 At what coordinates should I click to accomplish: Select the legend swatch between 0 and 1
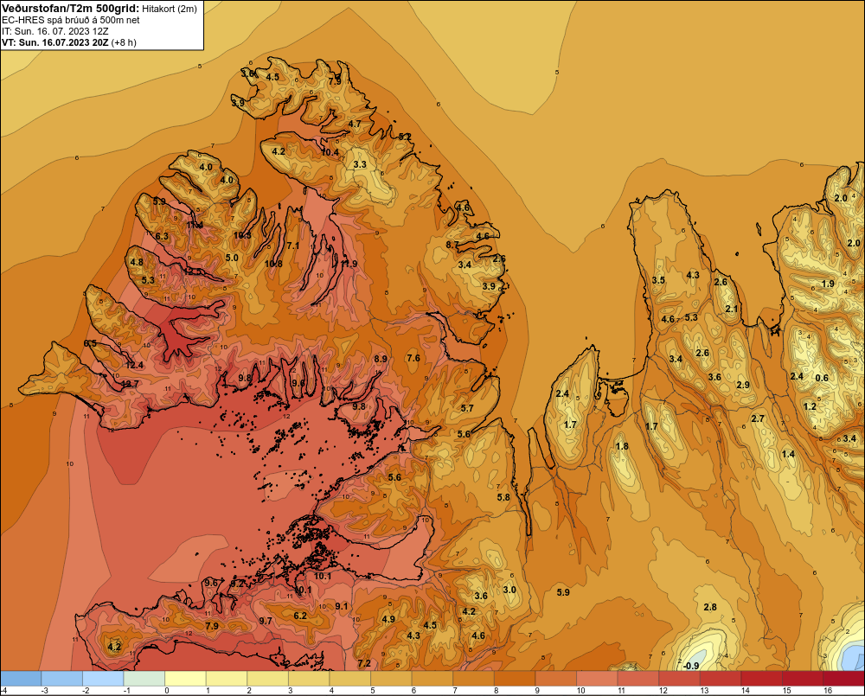tap(185, 679)
